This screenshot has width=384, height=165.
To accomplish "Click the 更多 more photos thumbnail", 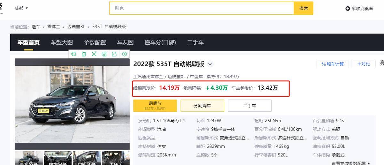I will coord(116,158).
